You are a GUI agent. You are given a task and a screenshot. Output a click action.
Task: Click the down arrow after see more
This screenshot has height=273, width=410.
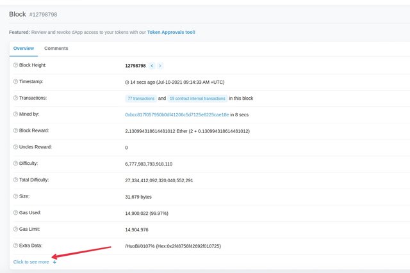click(54, 261)
